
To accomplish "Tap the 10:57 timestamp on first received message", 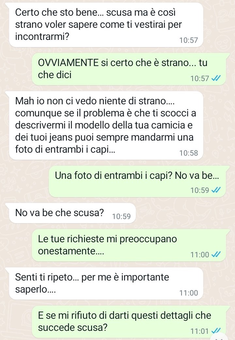I will coord(188,40).
